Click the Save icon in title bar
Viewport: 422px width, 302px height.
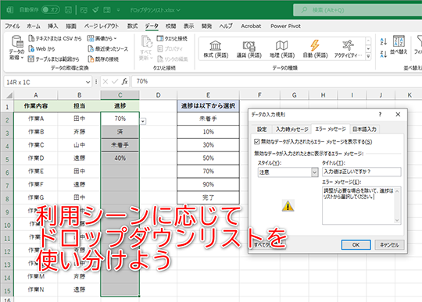click(68, 10)
